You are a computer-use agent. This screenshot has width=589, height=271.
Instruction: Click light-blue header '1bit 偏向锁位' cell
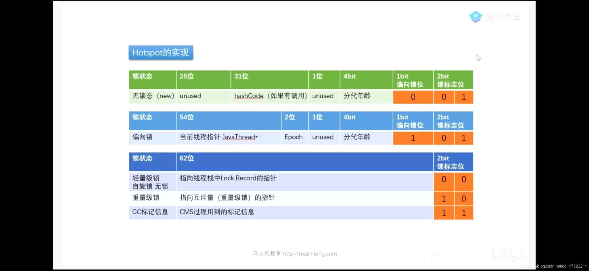click(x=413, y=121)
